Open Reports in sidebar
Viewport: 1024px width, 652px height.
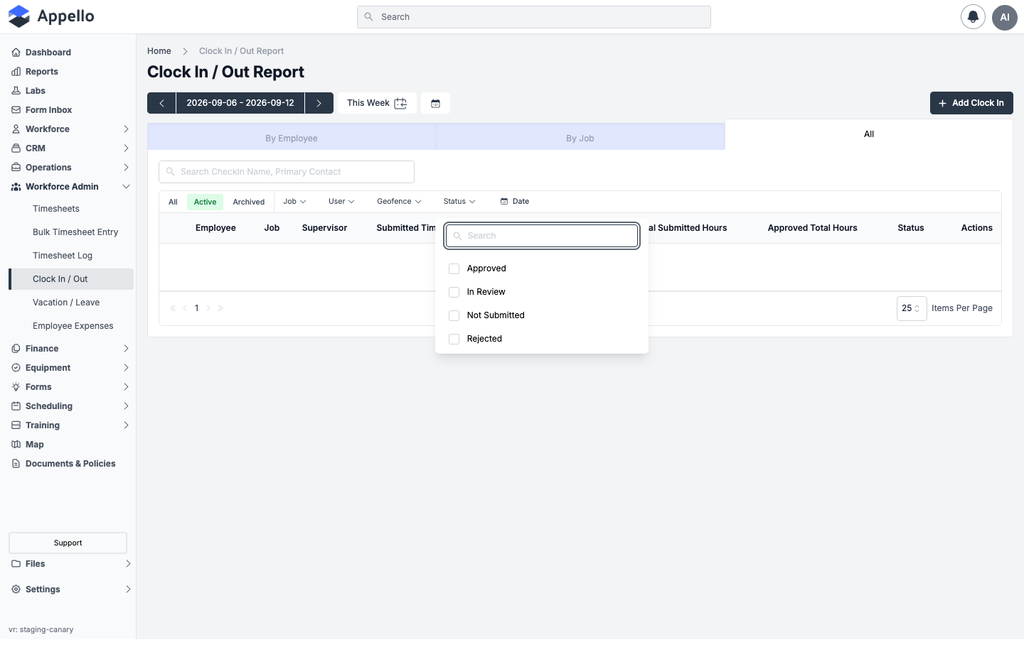click(x=42, y=72)
